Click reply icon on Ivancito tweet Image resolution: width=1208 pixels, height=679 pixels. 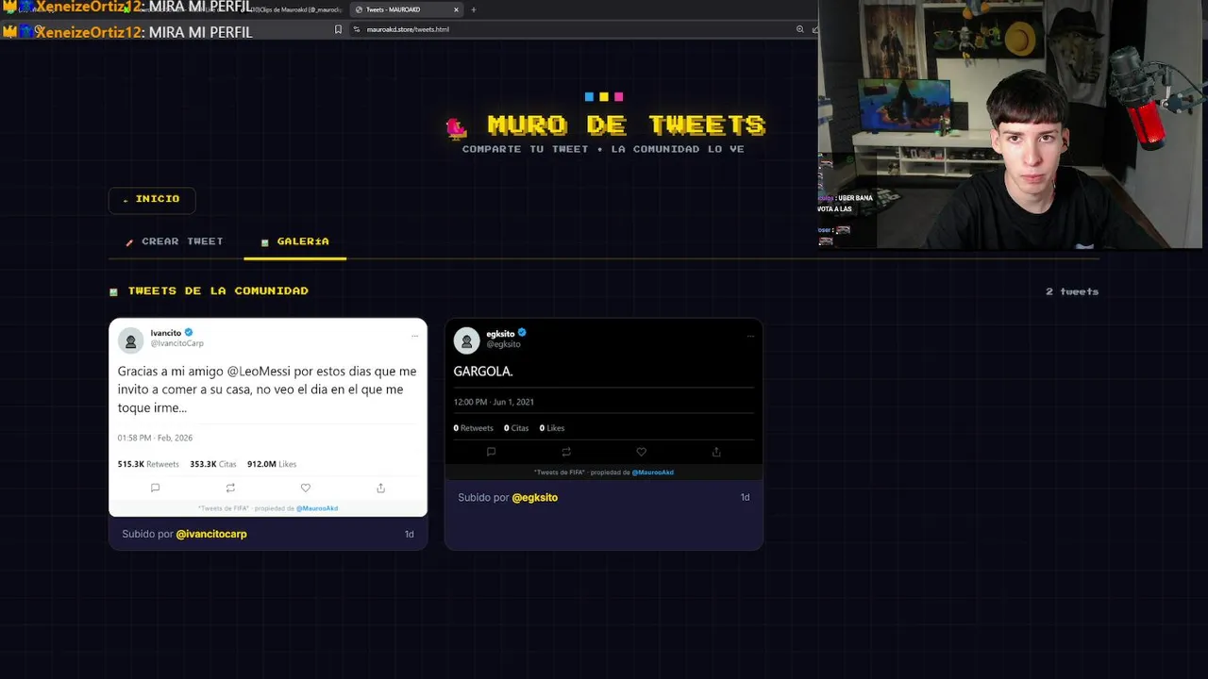coord(155,488)
